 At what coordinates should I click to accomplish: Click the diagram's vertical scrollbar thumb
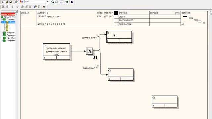[210, 14]
